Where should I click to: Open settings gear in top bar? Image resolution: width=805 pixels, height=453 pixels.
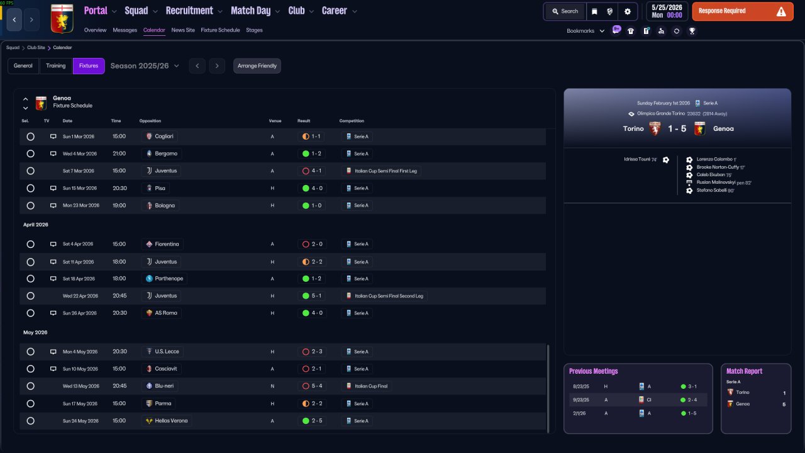627,11
